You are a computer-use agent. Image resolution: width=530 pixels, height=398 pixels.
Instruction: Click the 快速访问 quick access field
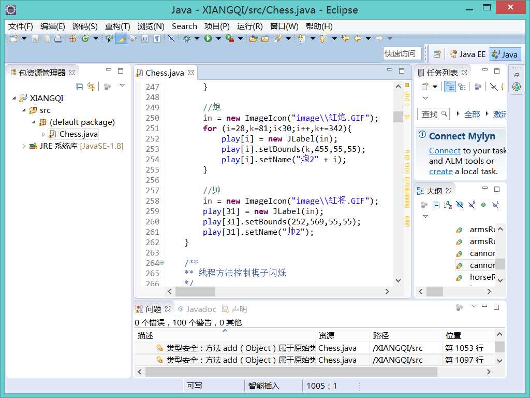coord(402,54)
